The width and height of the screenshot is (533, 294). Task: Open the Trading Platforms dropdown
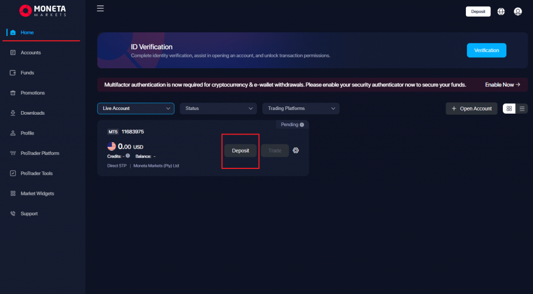coord(300,108)
